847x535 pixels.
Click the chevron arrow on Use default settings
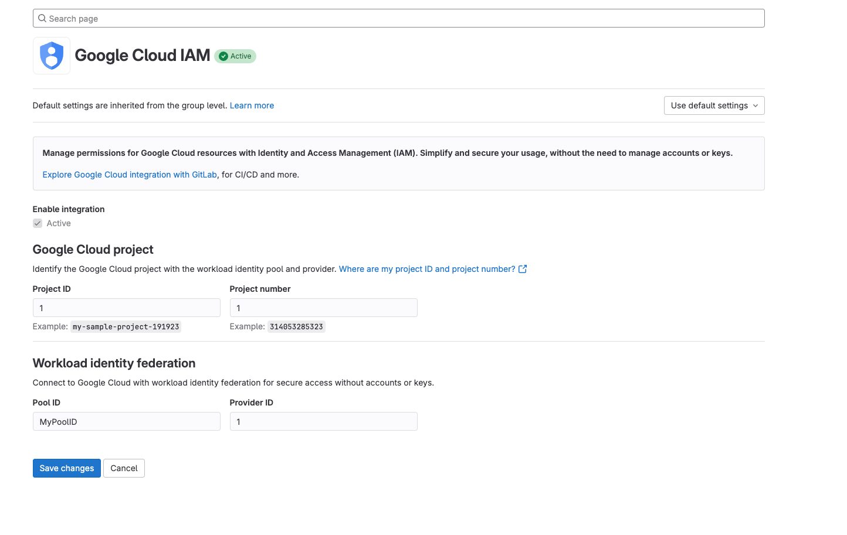tap(755, 105)
